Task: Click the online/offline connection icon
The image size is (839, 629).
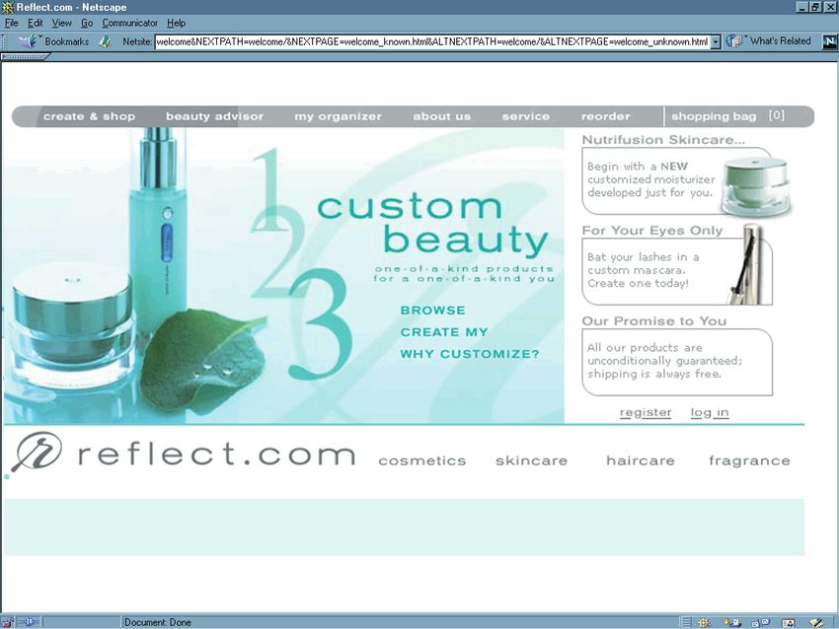Action: (x=29, y=622)
